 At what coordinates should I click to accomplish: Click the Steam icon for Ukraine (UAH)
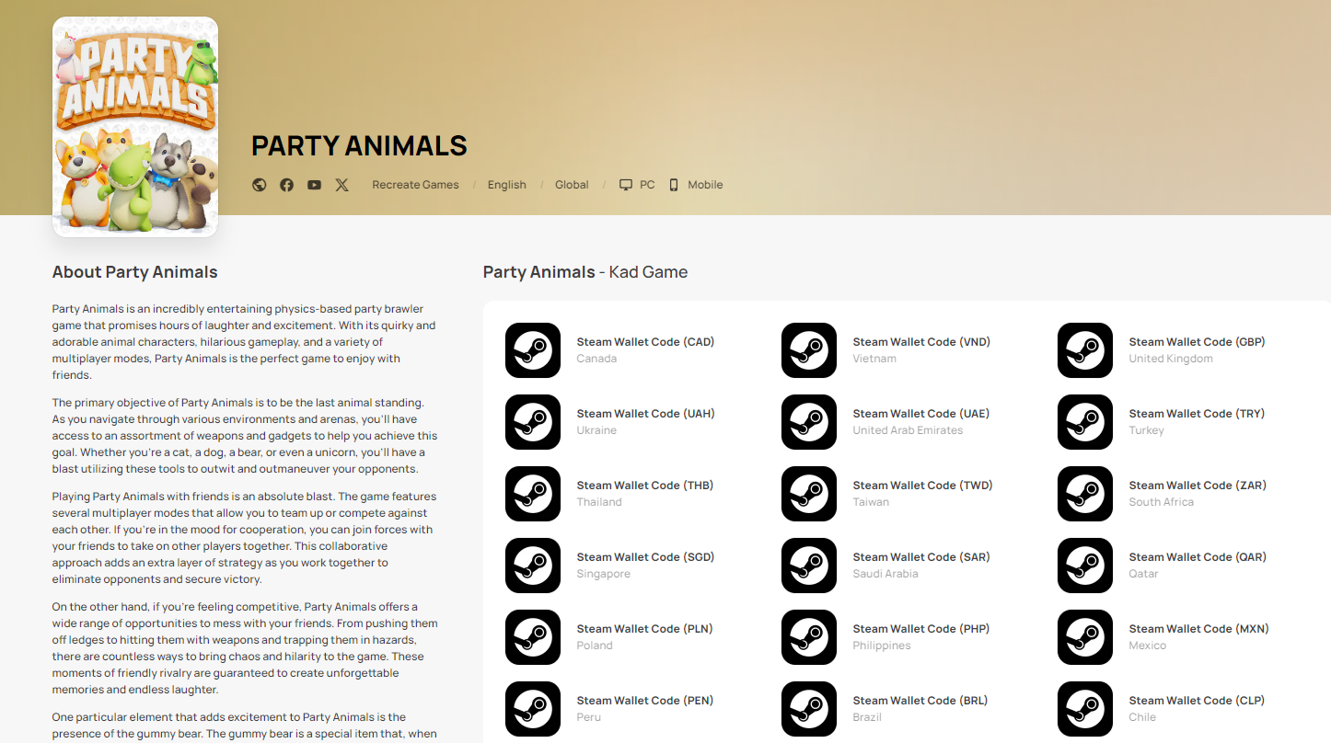(x=533, y=422)
